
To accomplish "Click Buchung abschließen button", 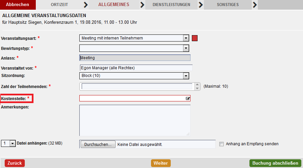I will click(x=275, y=163).
